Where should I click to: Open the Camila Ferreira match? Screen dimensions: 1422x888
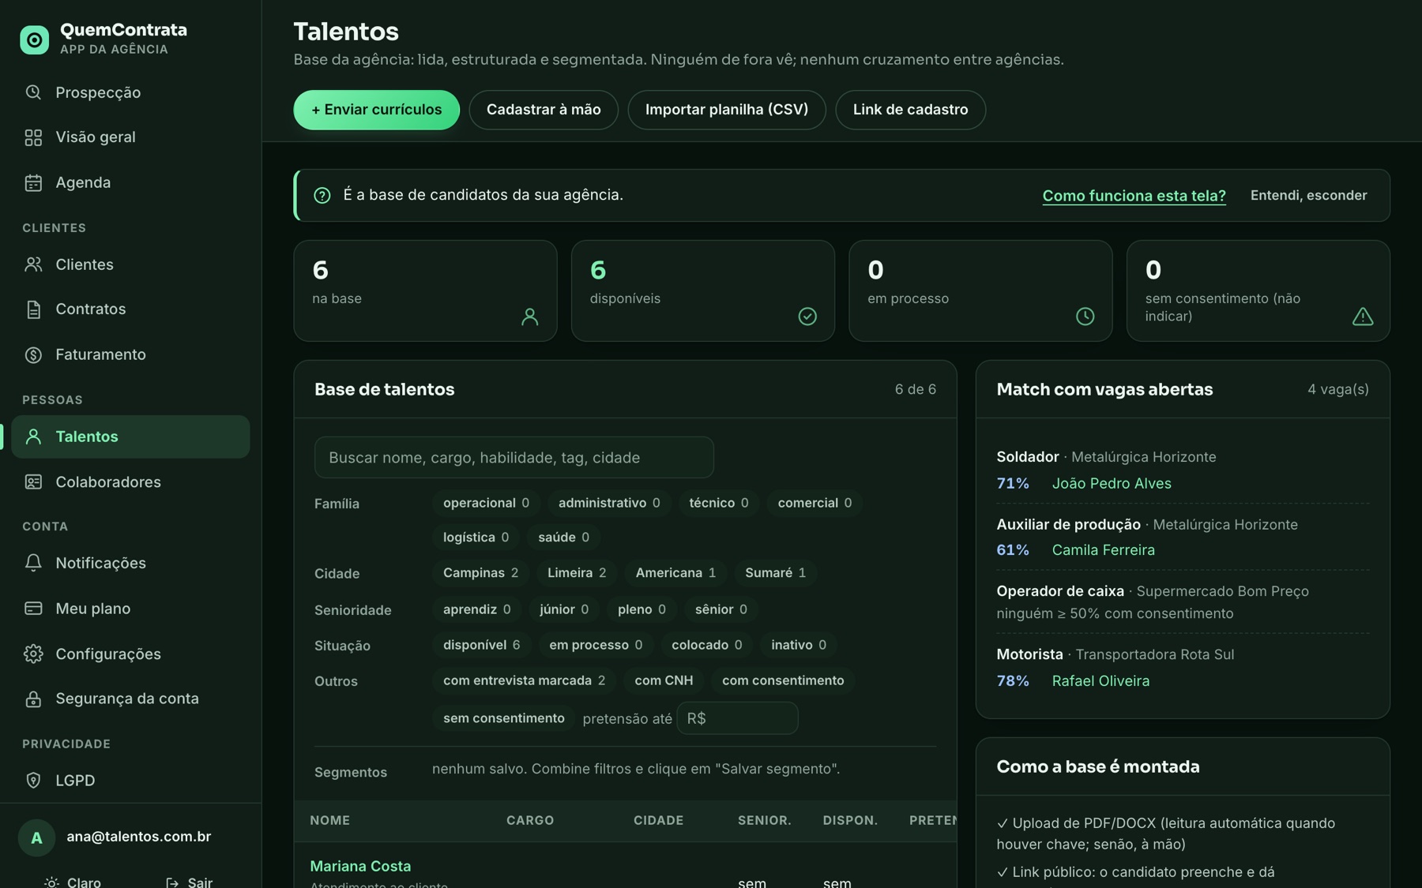[1104, 550]
